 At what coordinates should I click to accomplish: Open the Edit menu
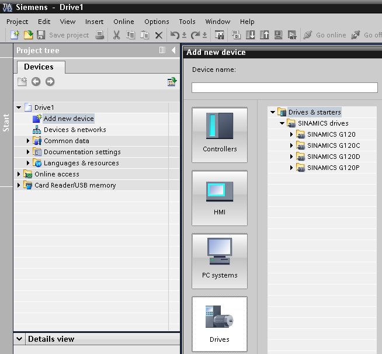[x=44, y=22]
